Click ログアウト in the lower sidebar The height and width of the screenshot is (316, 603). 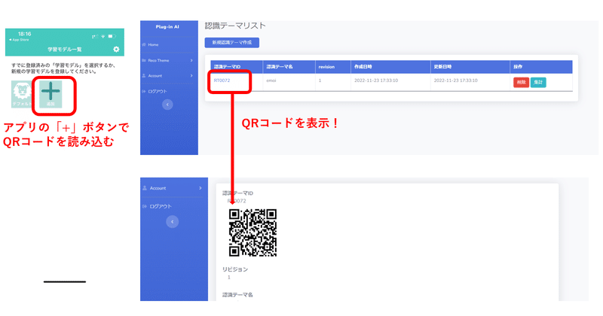click(x=161, y=206)
